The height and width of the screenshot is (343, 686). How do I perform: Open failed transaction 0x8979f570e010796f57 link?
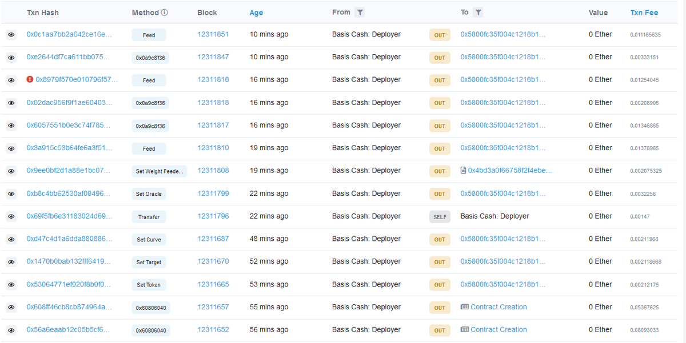pos(77,79)
